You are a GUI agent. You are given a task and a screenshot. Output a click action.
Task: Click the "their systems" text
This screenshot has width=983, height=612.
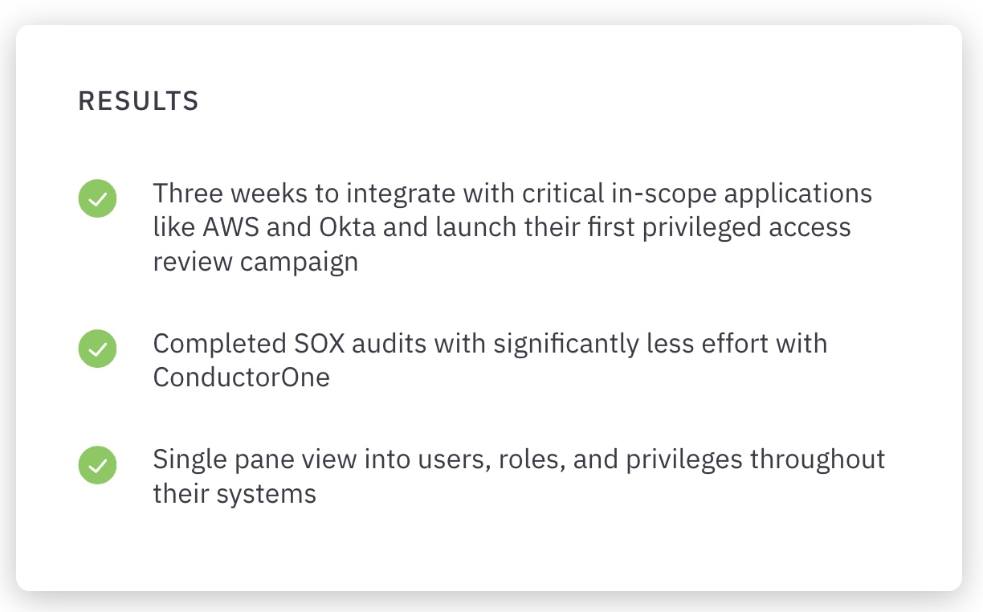click(x=235, y=492)
